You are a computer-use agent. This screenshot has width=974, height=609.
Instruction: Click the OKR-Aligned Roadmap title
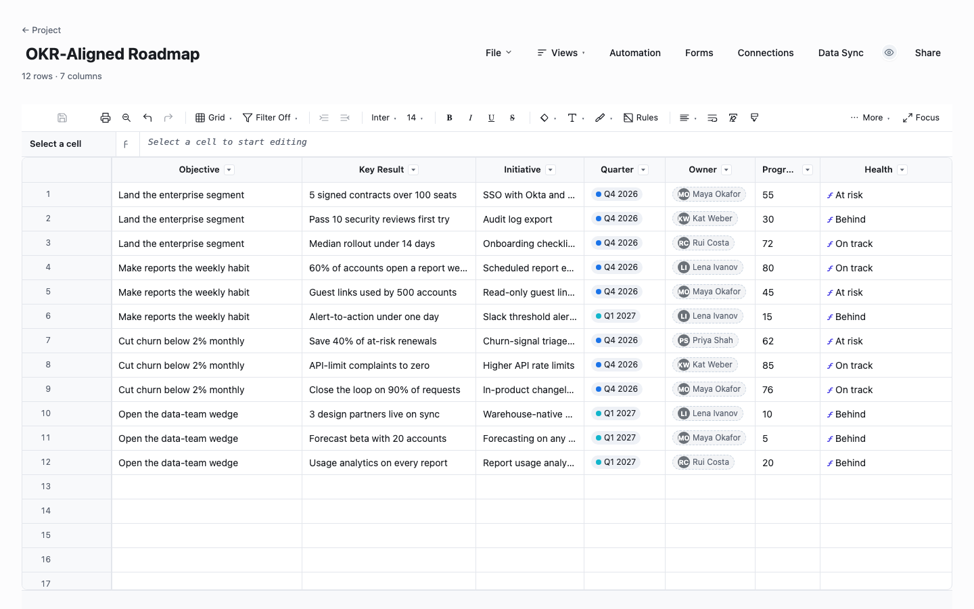112,54
